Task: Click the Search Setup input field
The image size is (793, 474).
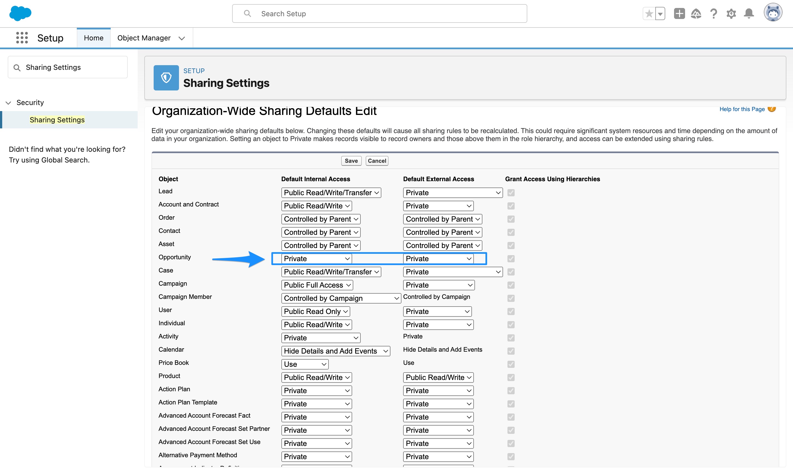Action: coord(379,13)
